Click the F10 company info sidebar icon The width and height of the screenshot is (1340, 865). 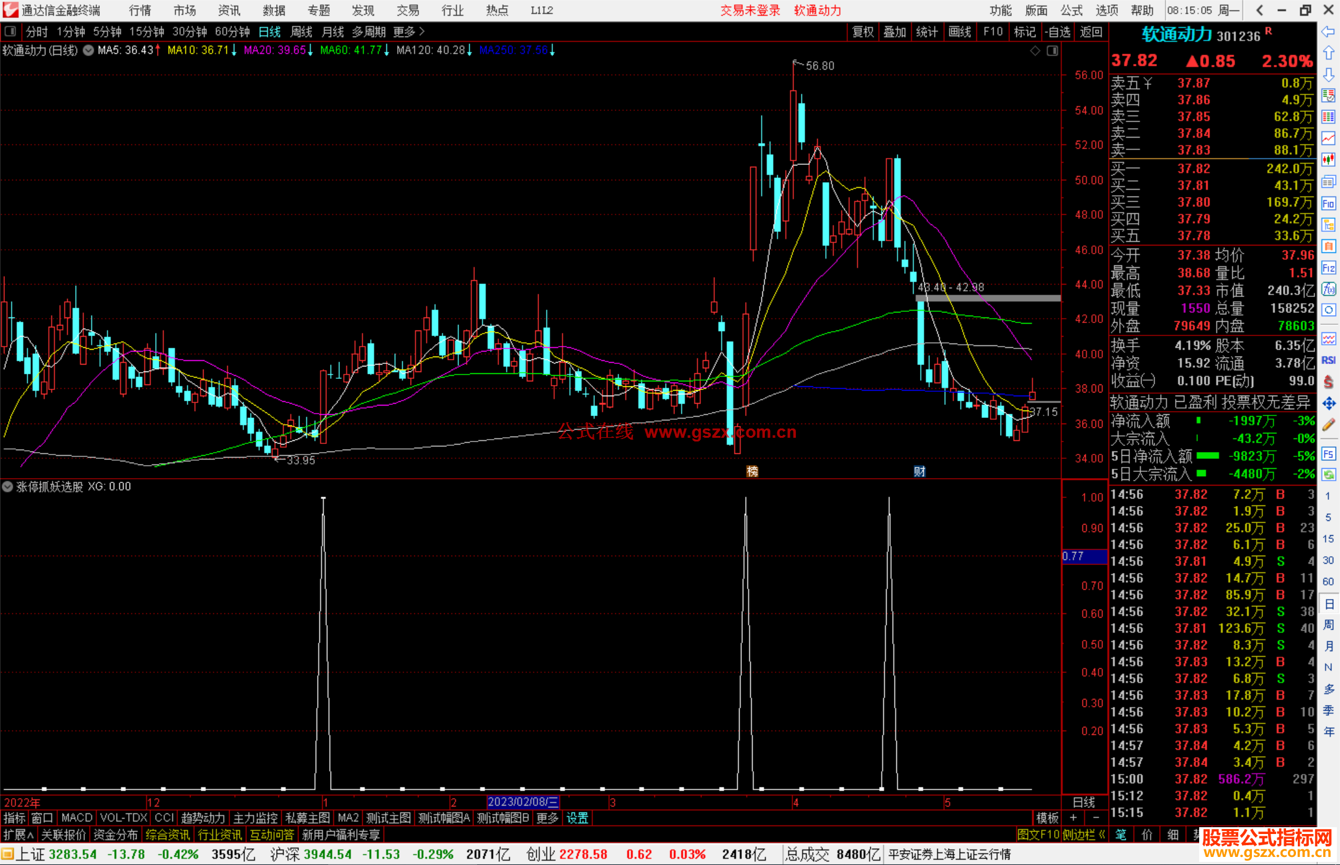pyautogui.click(x=1328, y=204)
